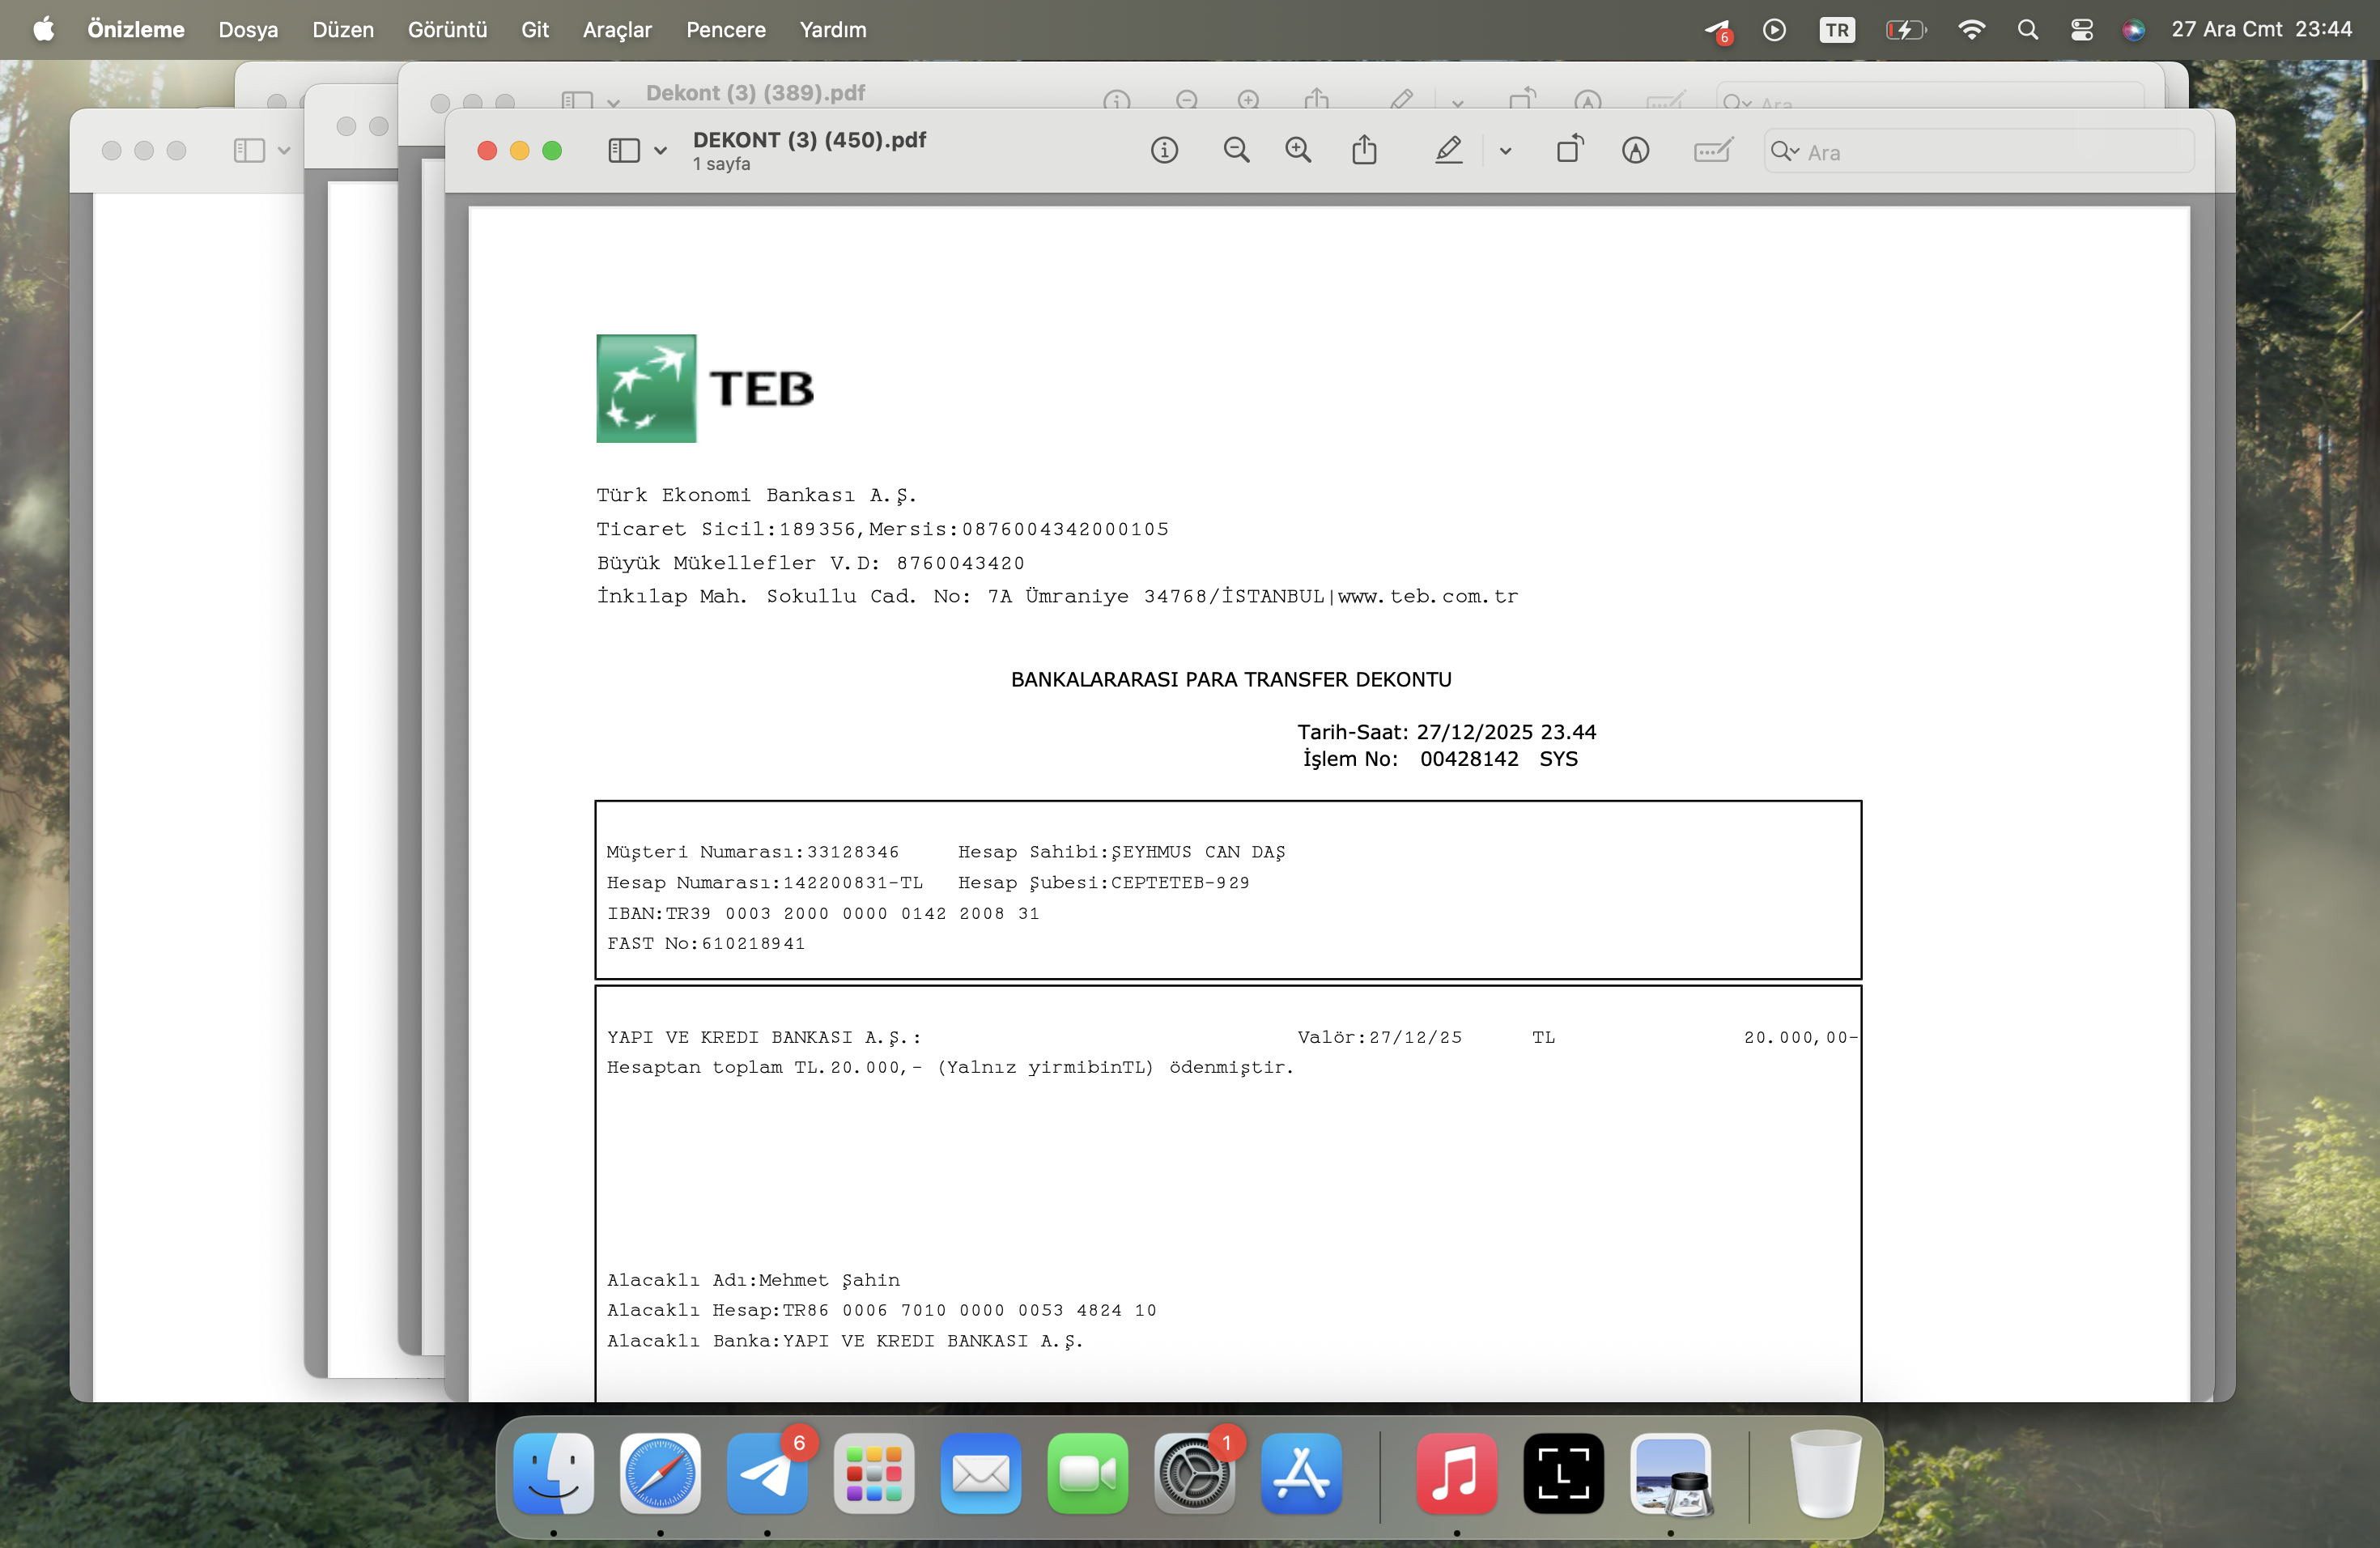
Task: Click the www.teb.com.tr address in the document
Action: pos(1428,597)
